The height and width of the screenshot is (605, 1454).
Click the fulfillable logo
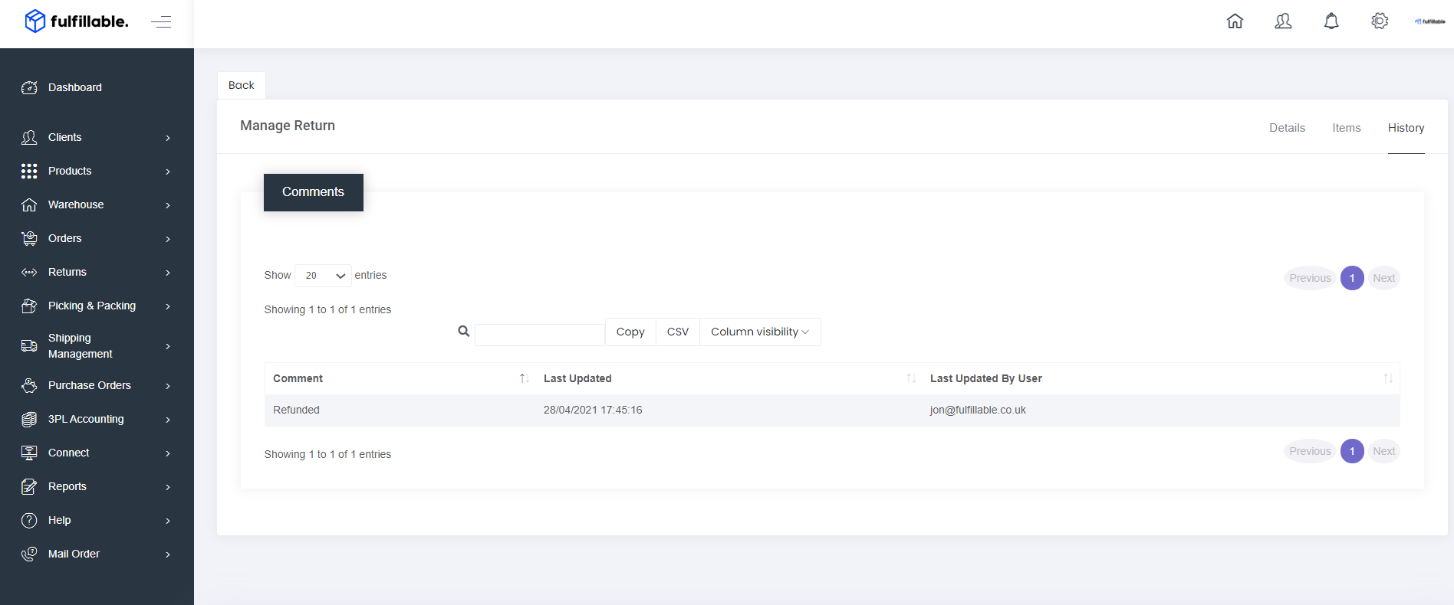(x=76, y=21)
